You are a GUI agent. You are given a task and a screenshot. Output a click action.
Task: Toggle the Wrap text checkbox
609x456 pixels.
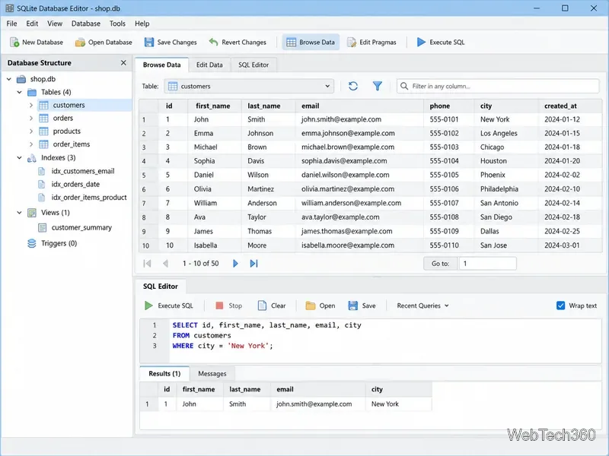pyautogui.click(x=560, y=306)
